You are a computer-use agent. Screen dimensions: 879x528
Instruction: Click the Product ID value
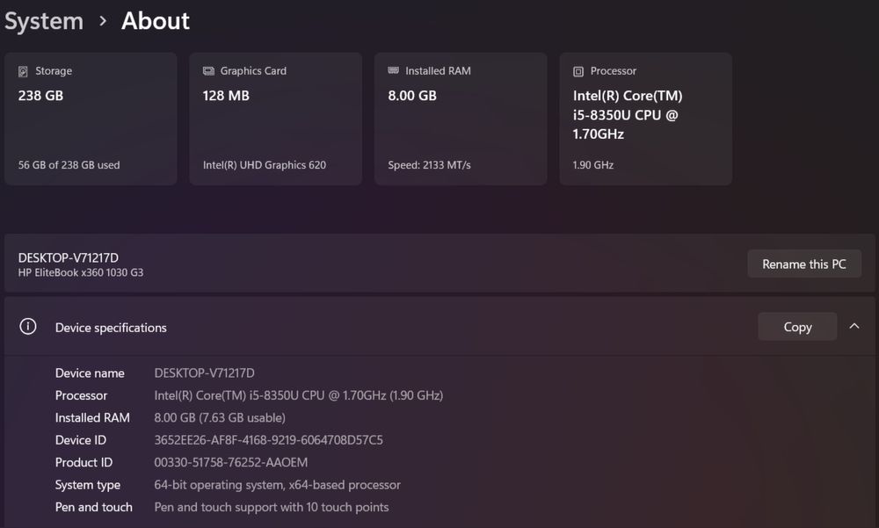click(230, 462)
